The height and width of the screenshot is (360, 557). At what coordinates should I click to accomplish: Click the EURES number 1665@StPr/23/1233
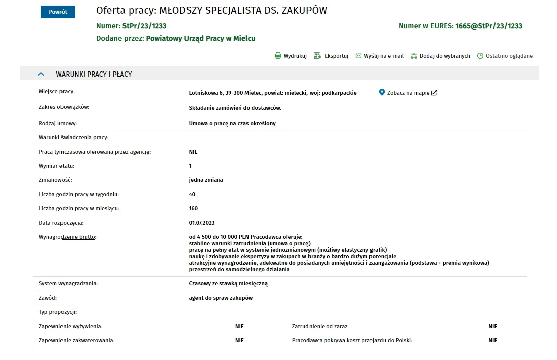point(489,26)
